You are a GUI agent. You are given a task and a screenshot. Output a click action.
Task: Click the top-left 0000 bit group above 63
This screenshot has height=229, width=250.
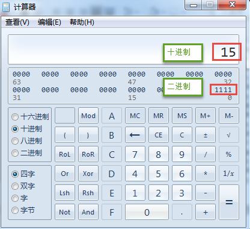click(x=22, y=74)
